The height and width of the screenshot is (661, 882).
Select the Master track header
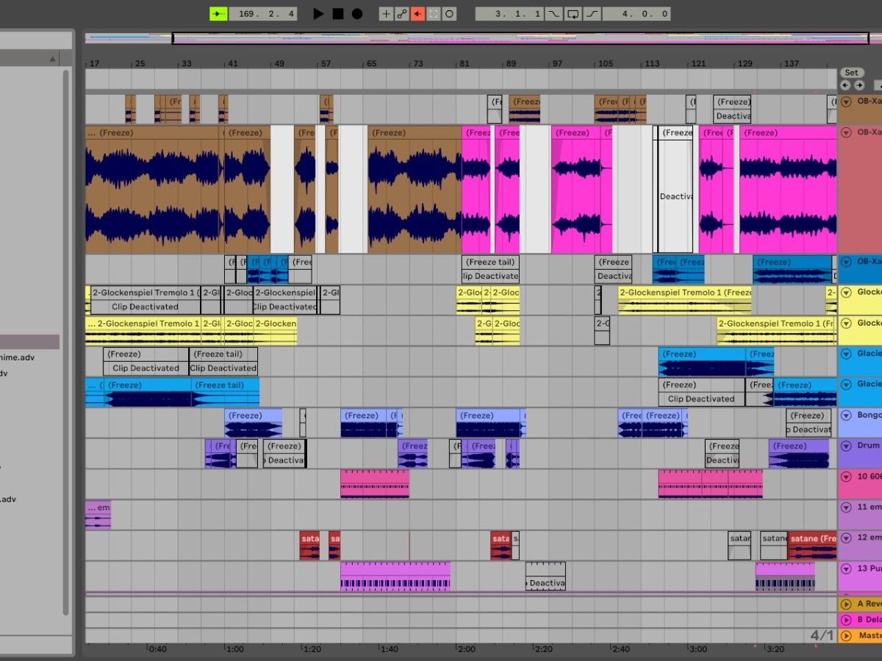pos(869,635)
